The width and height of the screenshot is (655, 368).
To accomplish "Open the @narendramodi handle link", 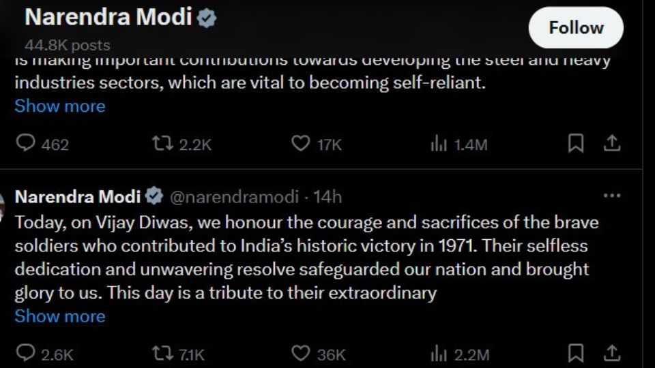I will point(233,197).
